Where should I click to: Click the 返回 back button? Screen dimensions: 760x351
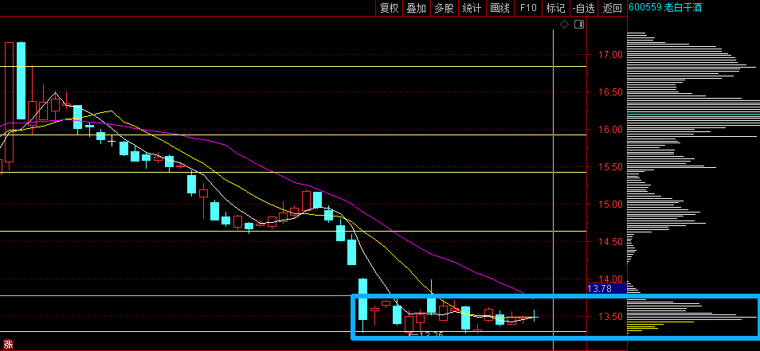(x=612, y=8)
